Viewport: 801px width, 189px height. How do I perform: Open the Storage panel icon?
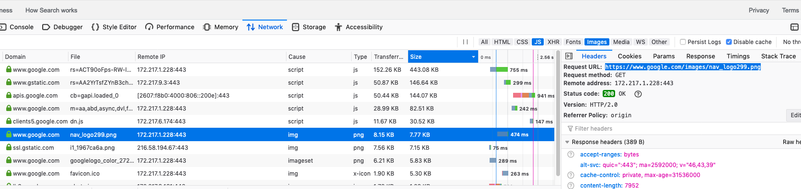pyautogui.click(x=296, y=27)
